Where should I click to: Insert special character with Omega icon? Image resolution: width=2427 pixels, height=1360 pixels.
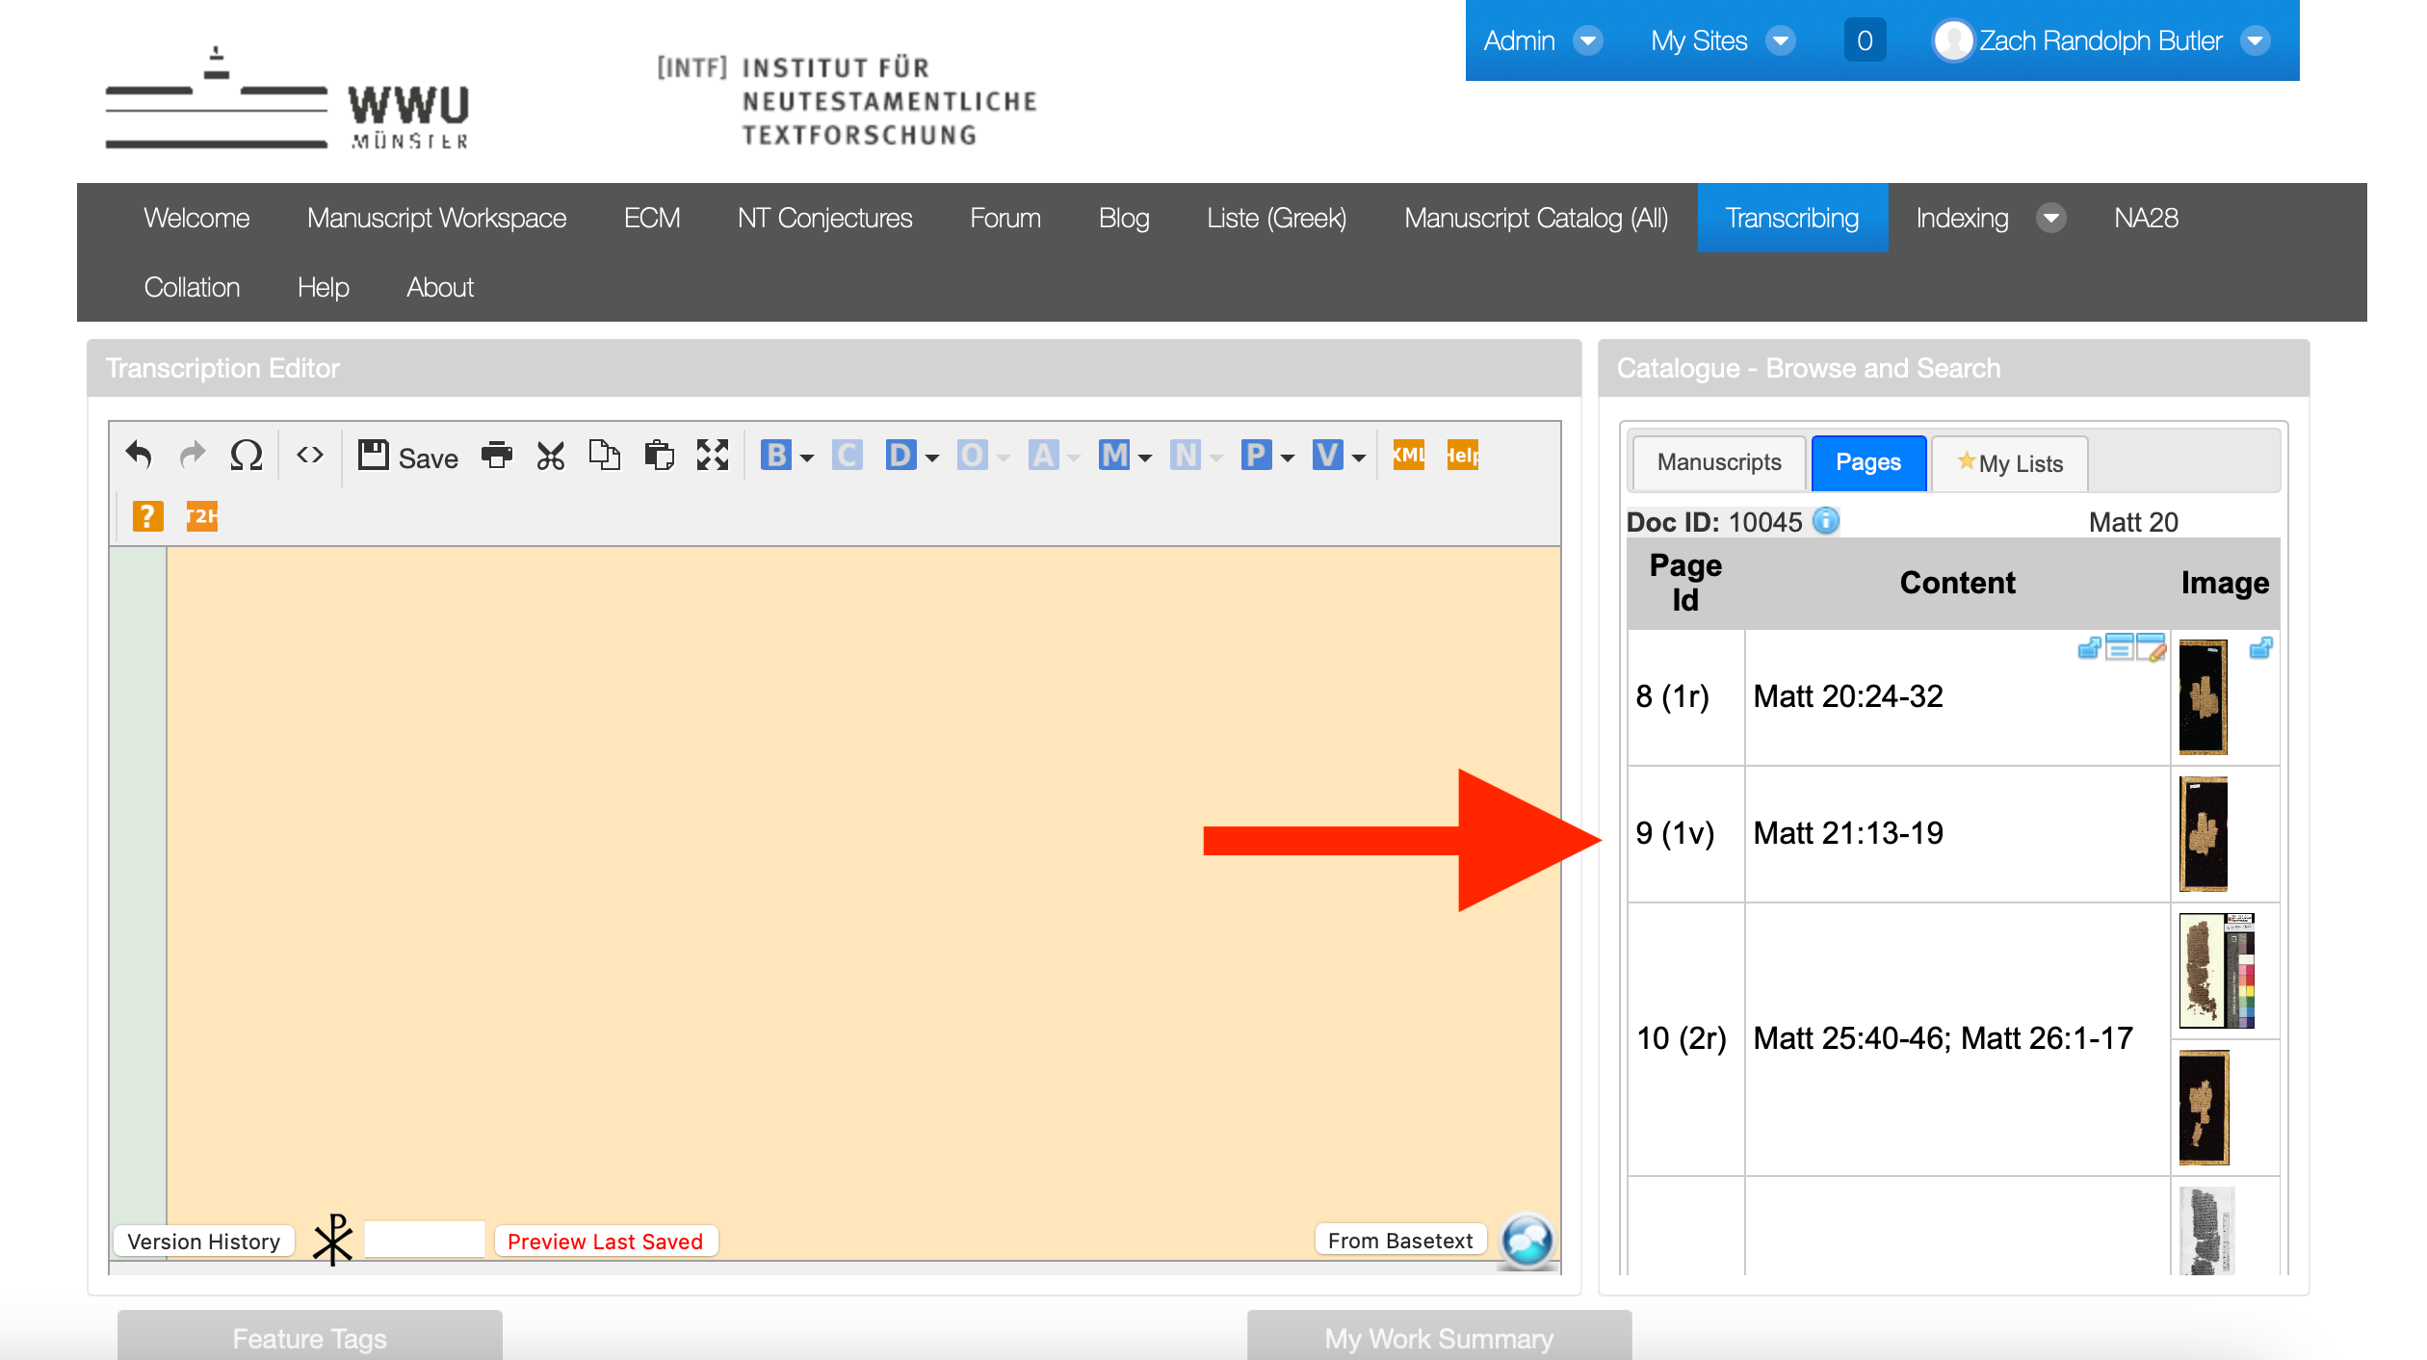point(247,455)
